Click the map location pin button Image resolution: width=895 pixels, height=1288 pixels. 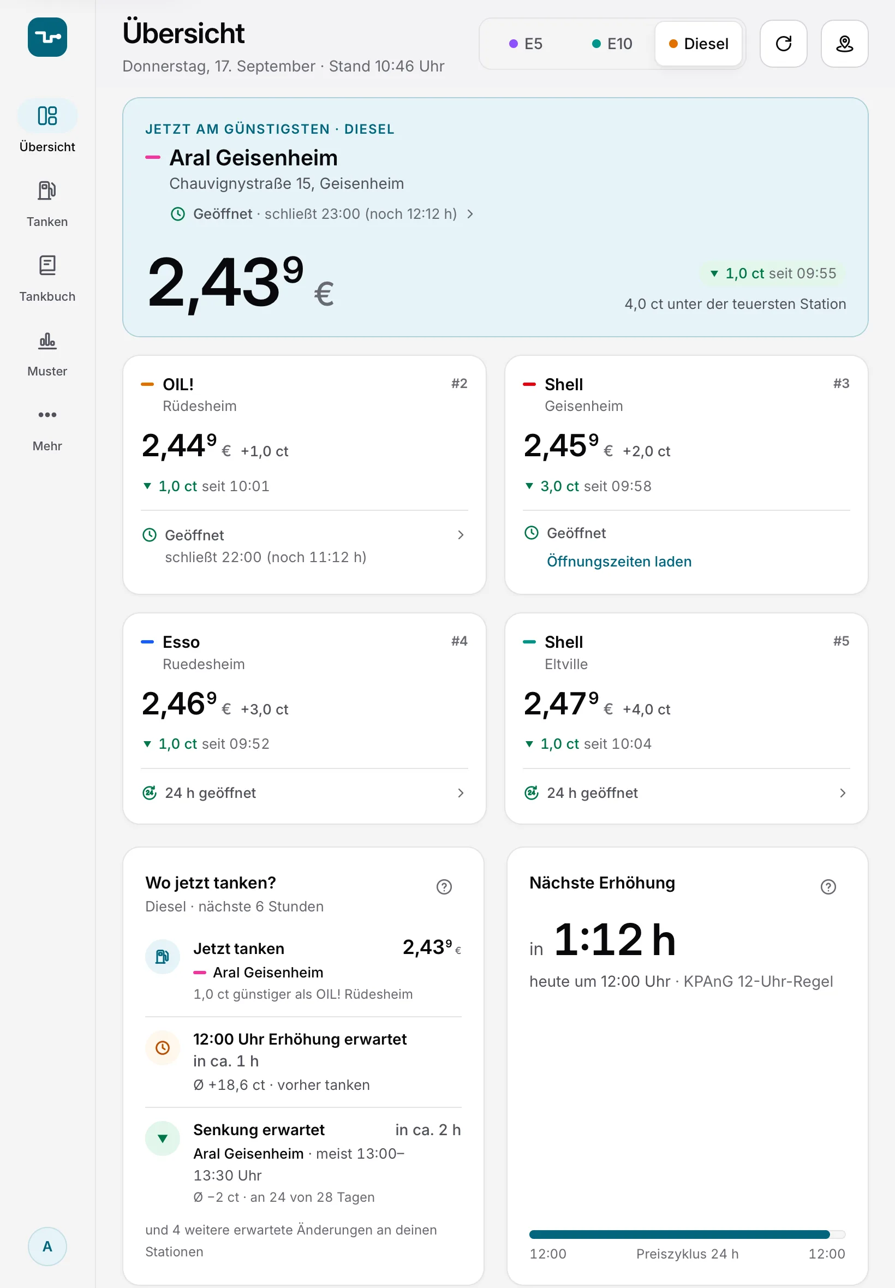pos(844,44)
